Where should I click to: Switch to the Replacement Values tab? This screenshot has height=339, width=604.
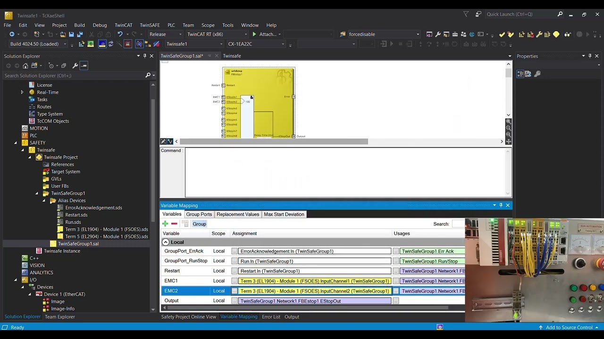pos(238,214)
